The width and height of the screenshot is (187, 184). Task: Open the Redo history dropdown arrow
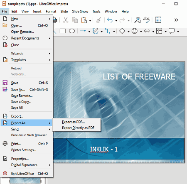128,21
